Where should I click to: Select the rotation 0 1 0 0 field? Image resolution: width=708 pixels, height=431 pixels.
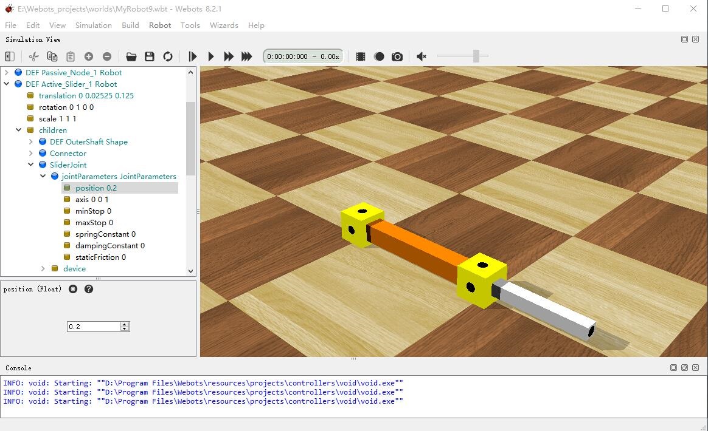(66, 107)
